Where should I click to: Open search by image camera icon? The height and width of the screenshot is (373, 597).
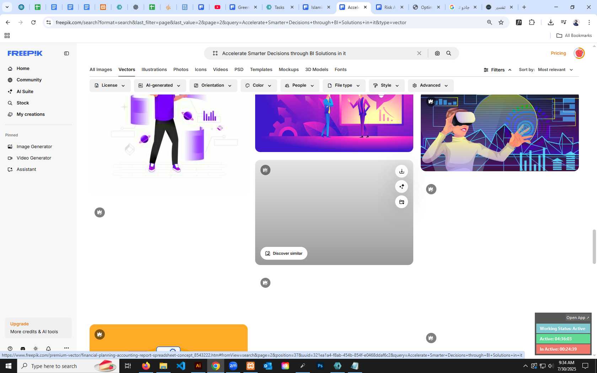[x=437, y=53]
